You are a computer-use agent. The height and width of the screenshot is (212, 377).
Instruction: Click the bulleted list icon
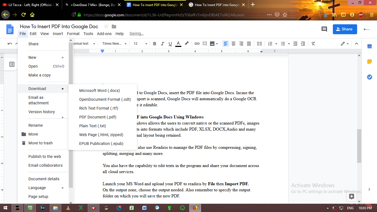click(283, 44)
